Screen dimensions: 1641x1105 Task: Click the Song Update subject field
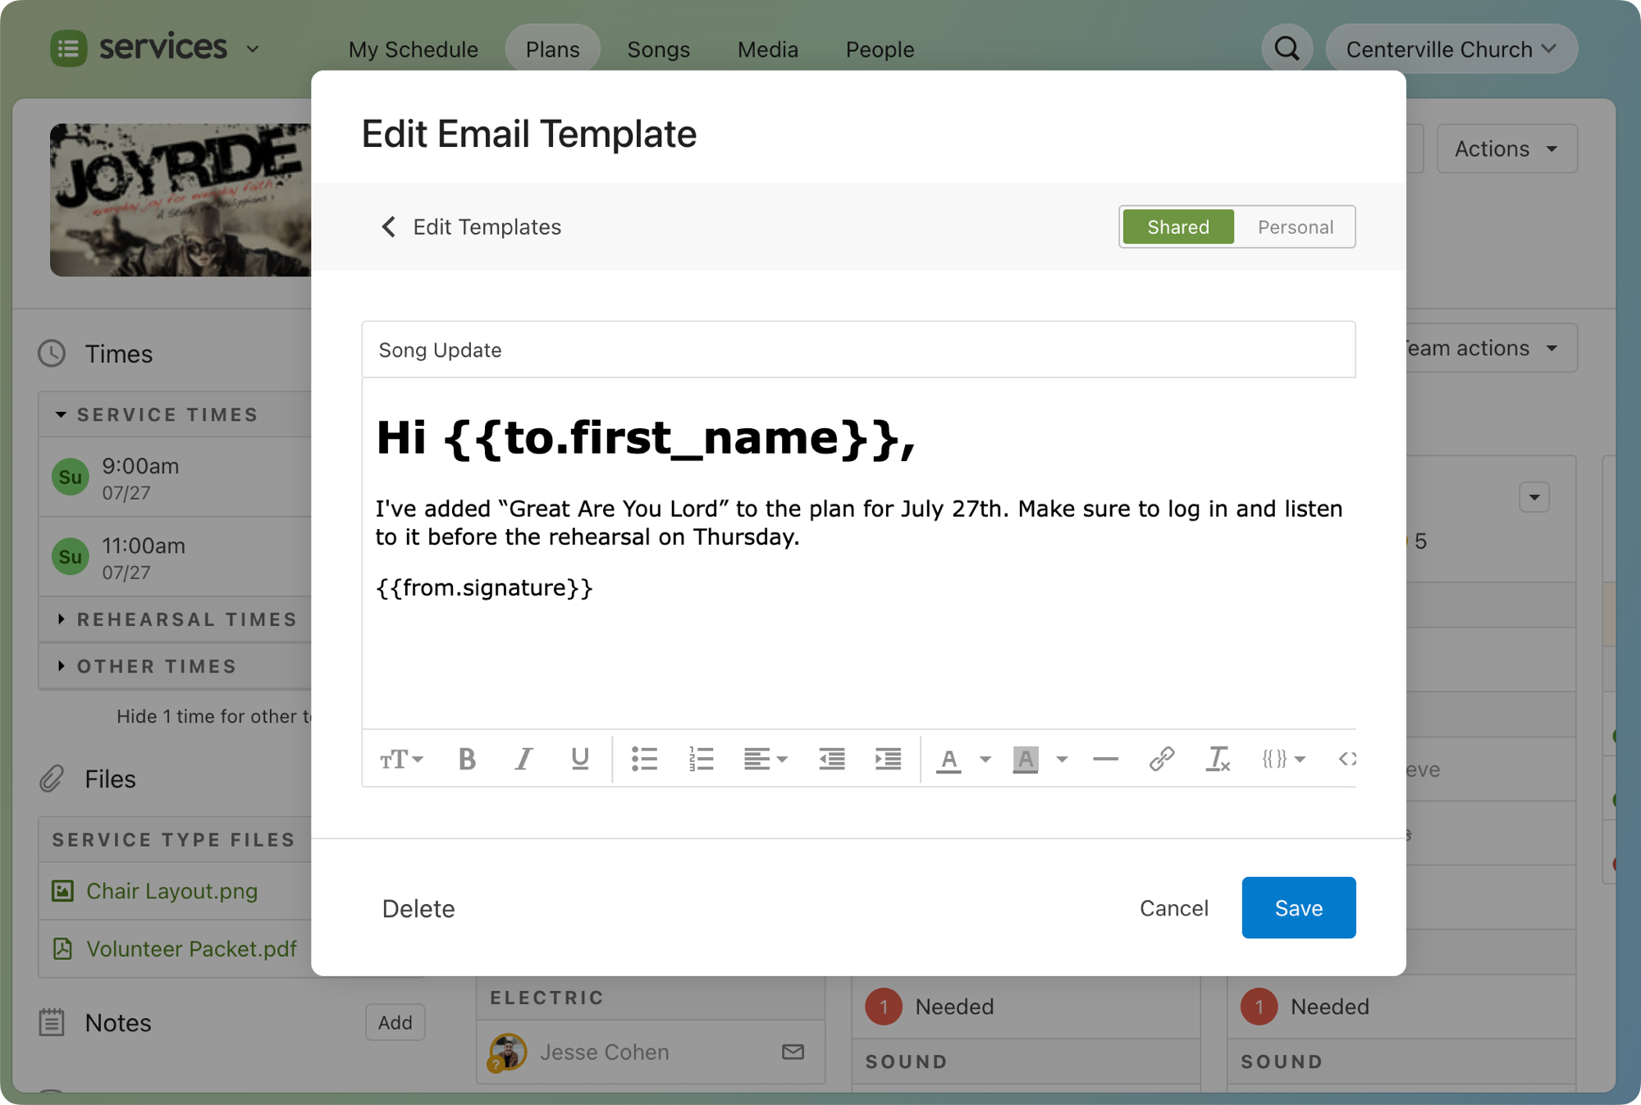click(857, 350)
